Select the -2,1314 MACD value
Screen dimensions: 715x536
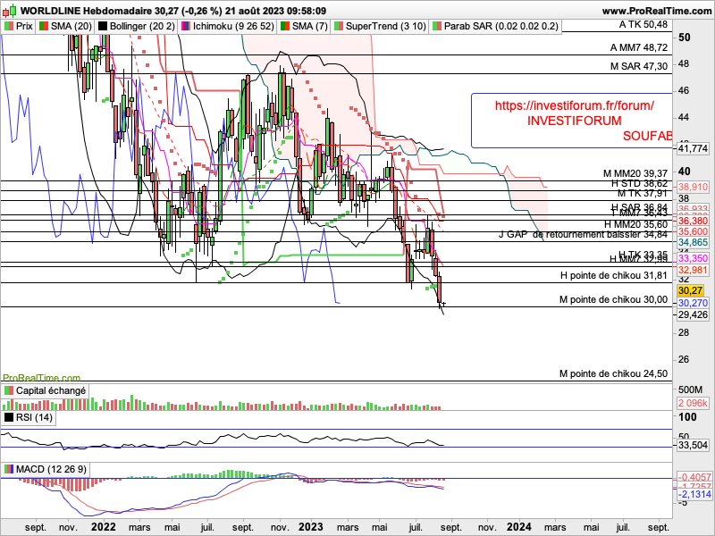pyautogui.click(x=694, y=495)
